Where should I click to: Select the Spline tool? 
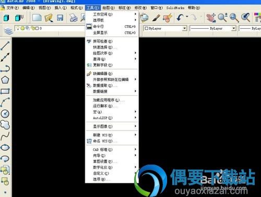(5, 136)
